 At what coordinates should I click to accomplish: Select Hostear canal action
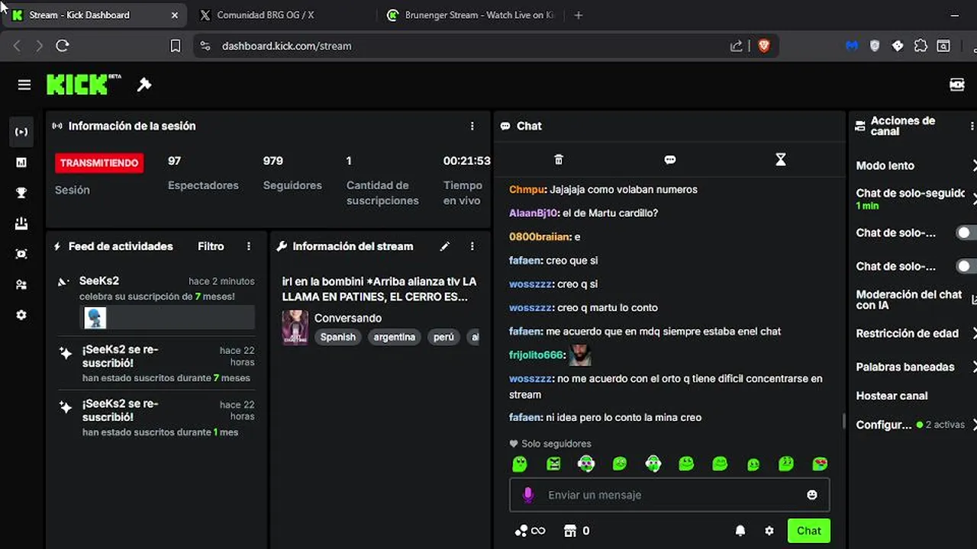(x=892, y=396)
